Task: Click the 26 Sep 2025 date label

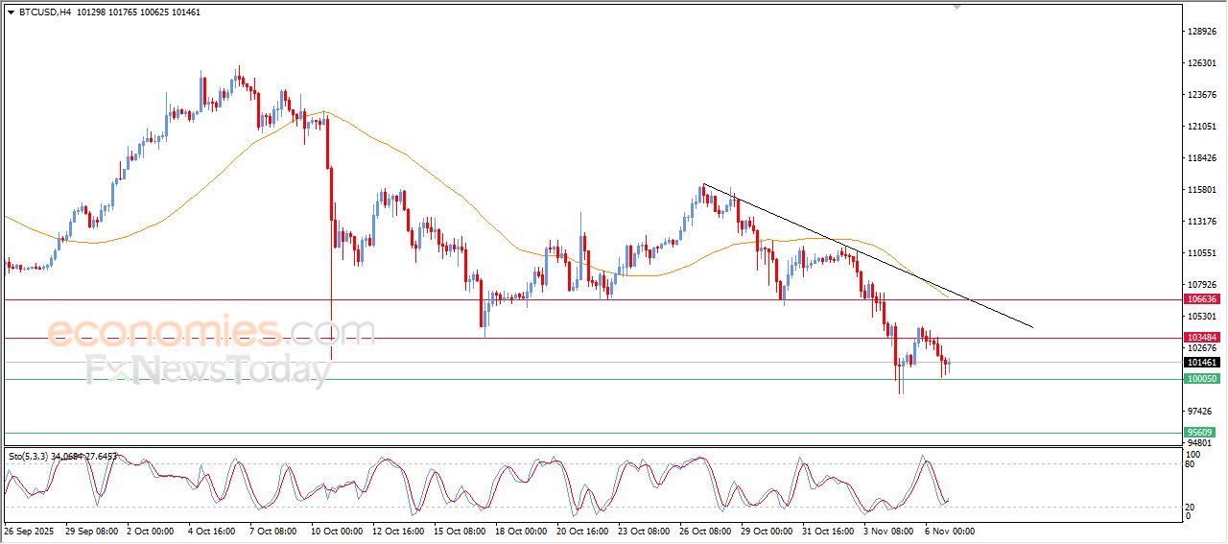Action: pos(30,531)
